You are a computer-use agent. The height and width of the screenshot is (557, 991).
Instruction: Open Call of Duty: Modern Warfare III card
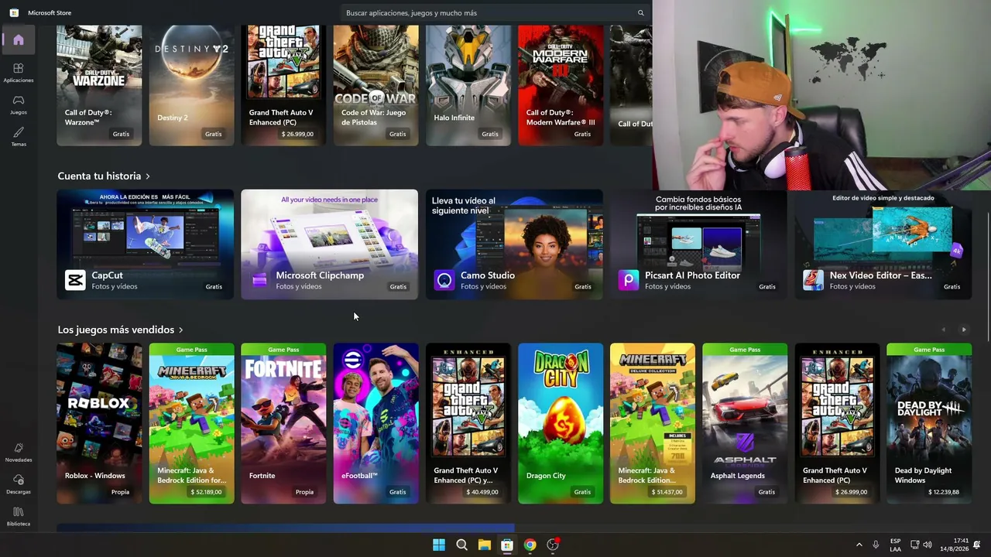click(x=561, y=85)
